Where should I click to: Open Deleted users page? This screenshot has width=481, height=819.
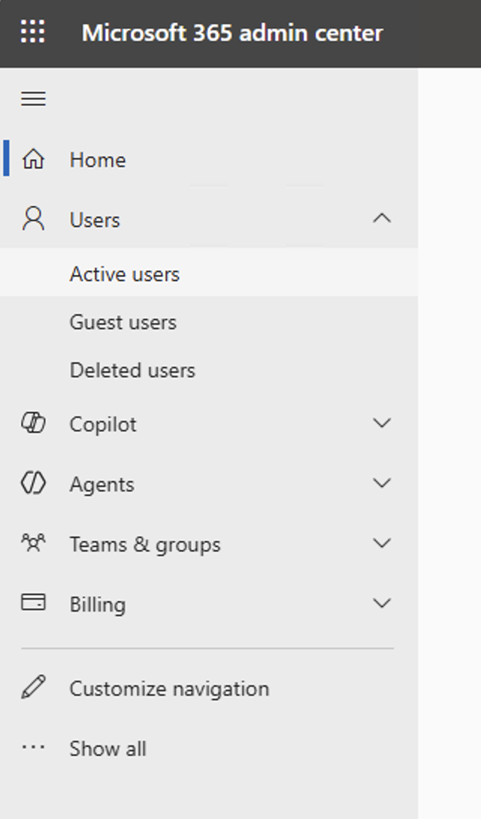[x=132, y=370]
